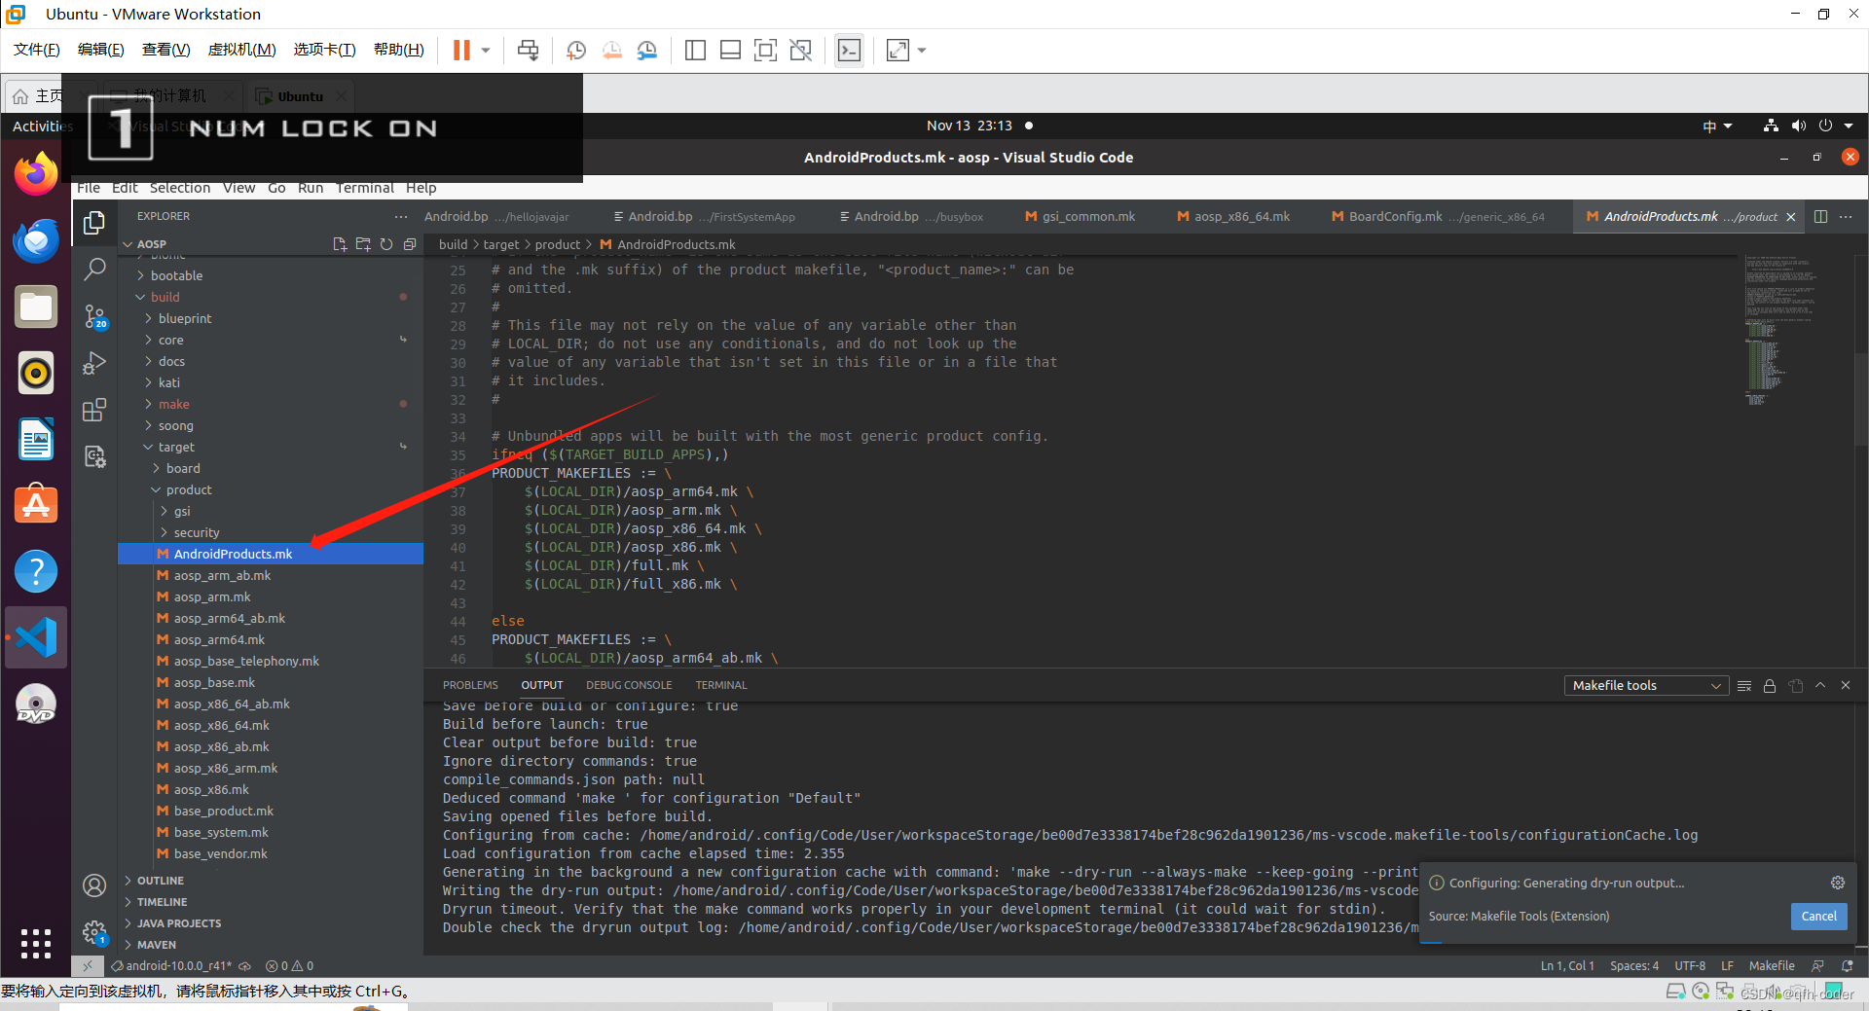Open the Makefile tools output channel dropdown

[x=1646, y=685]
